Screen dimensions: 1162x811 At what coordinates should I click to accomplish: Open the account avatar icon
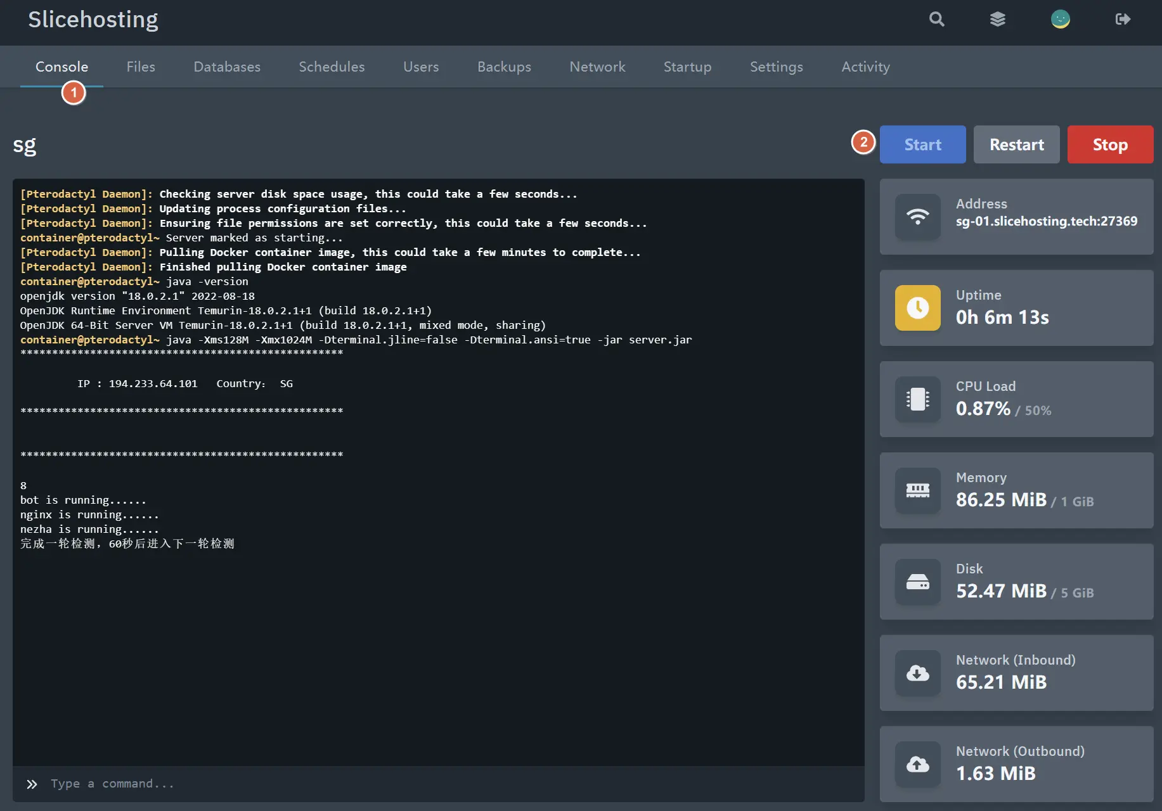1060,20
